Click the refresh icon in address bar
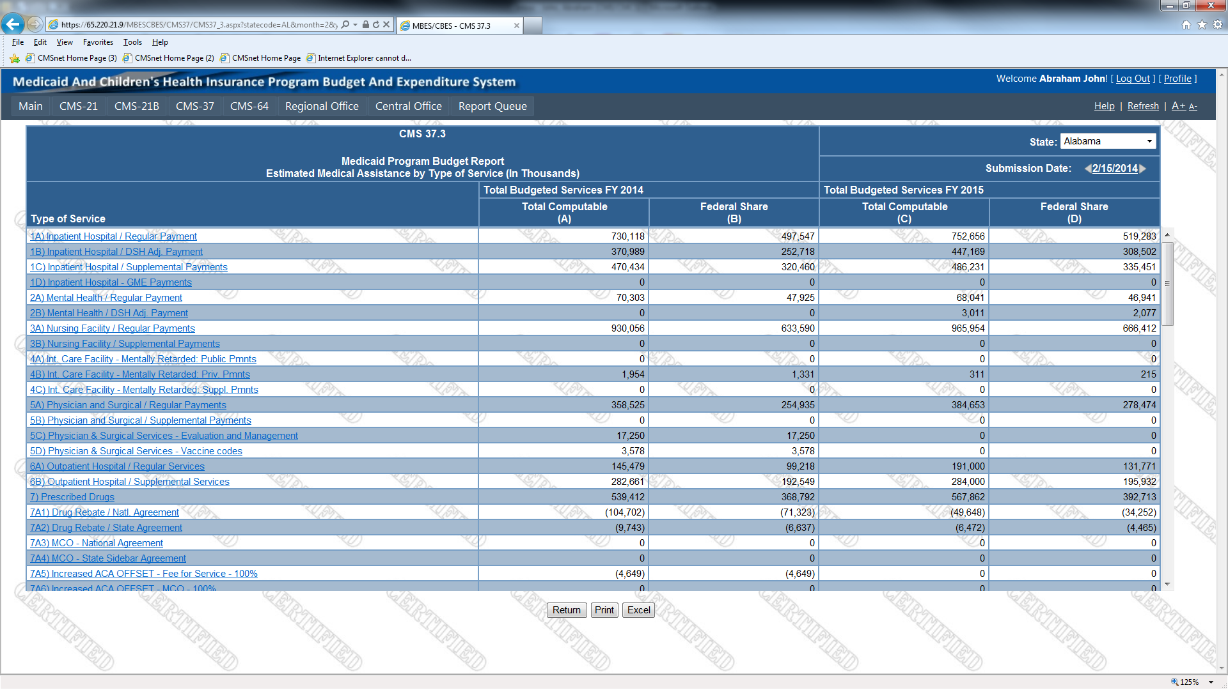Image resolution: width=1228 pixels, height=690 pixels. 376,25
